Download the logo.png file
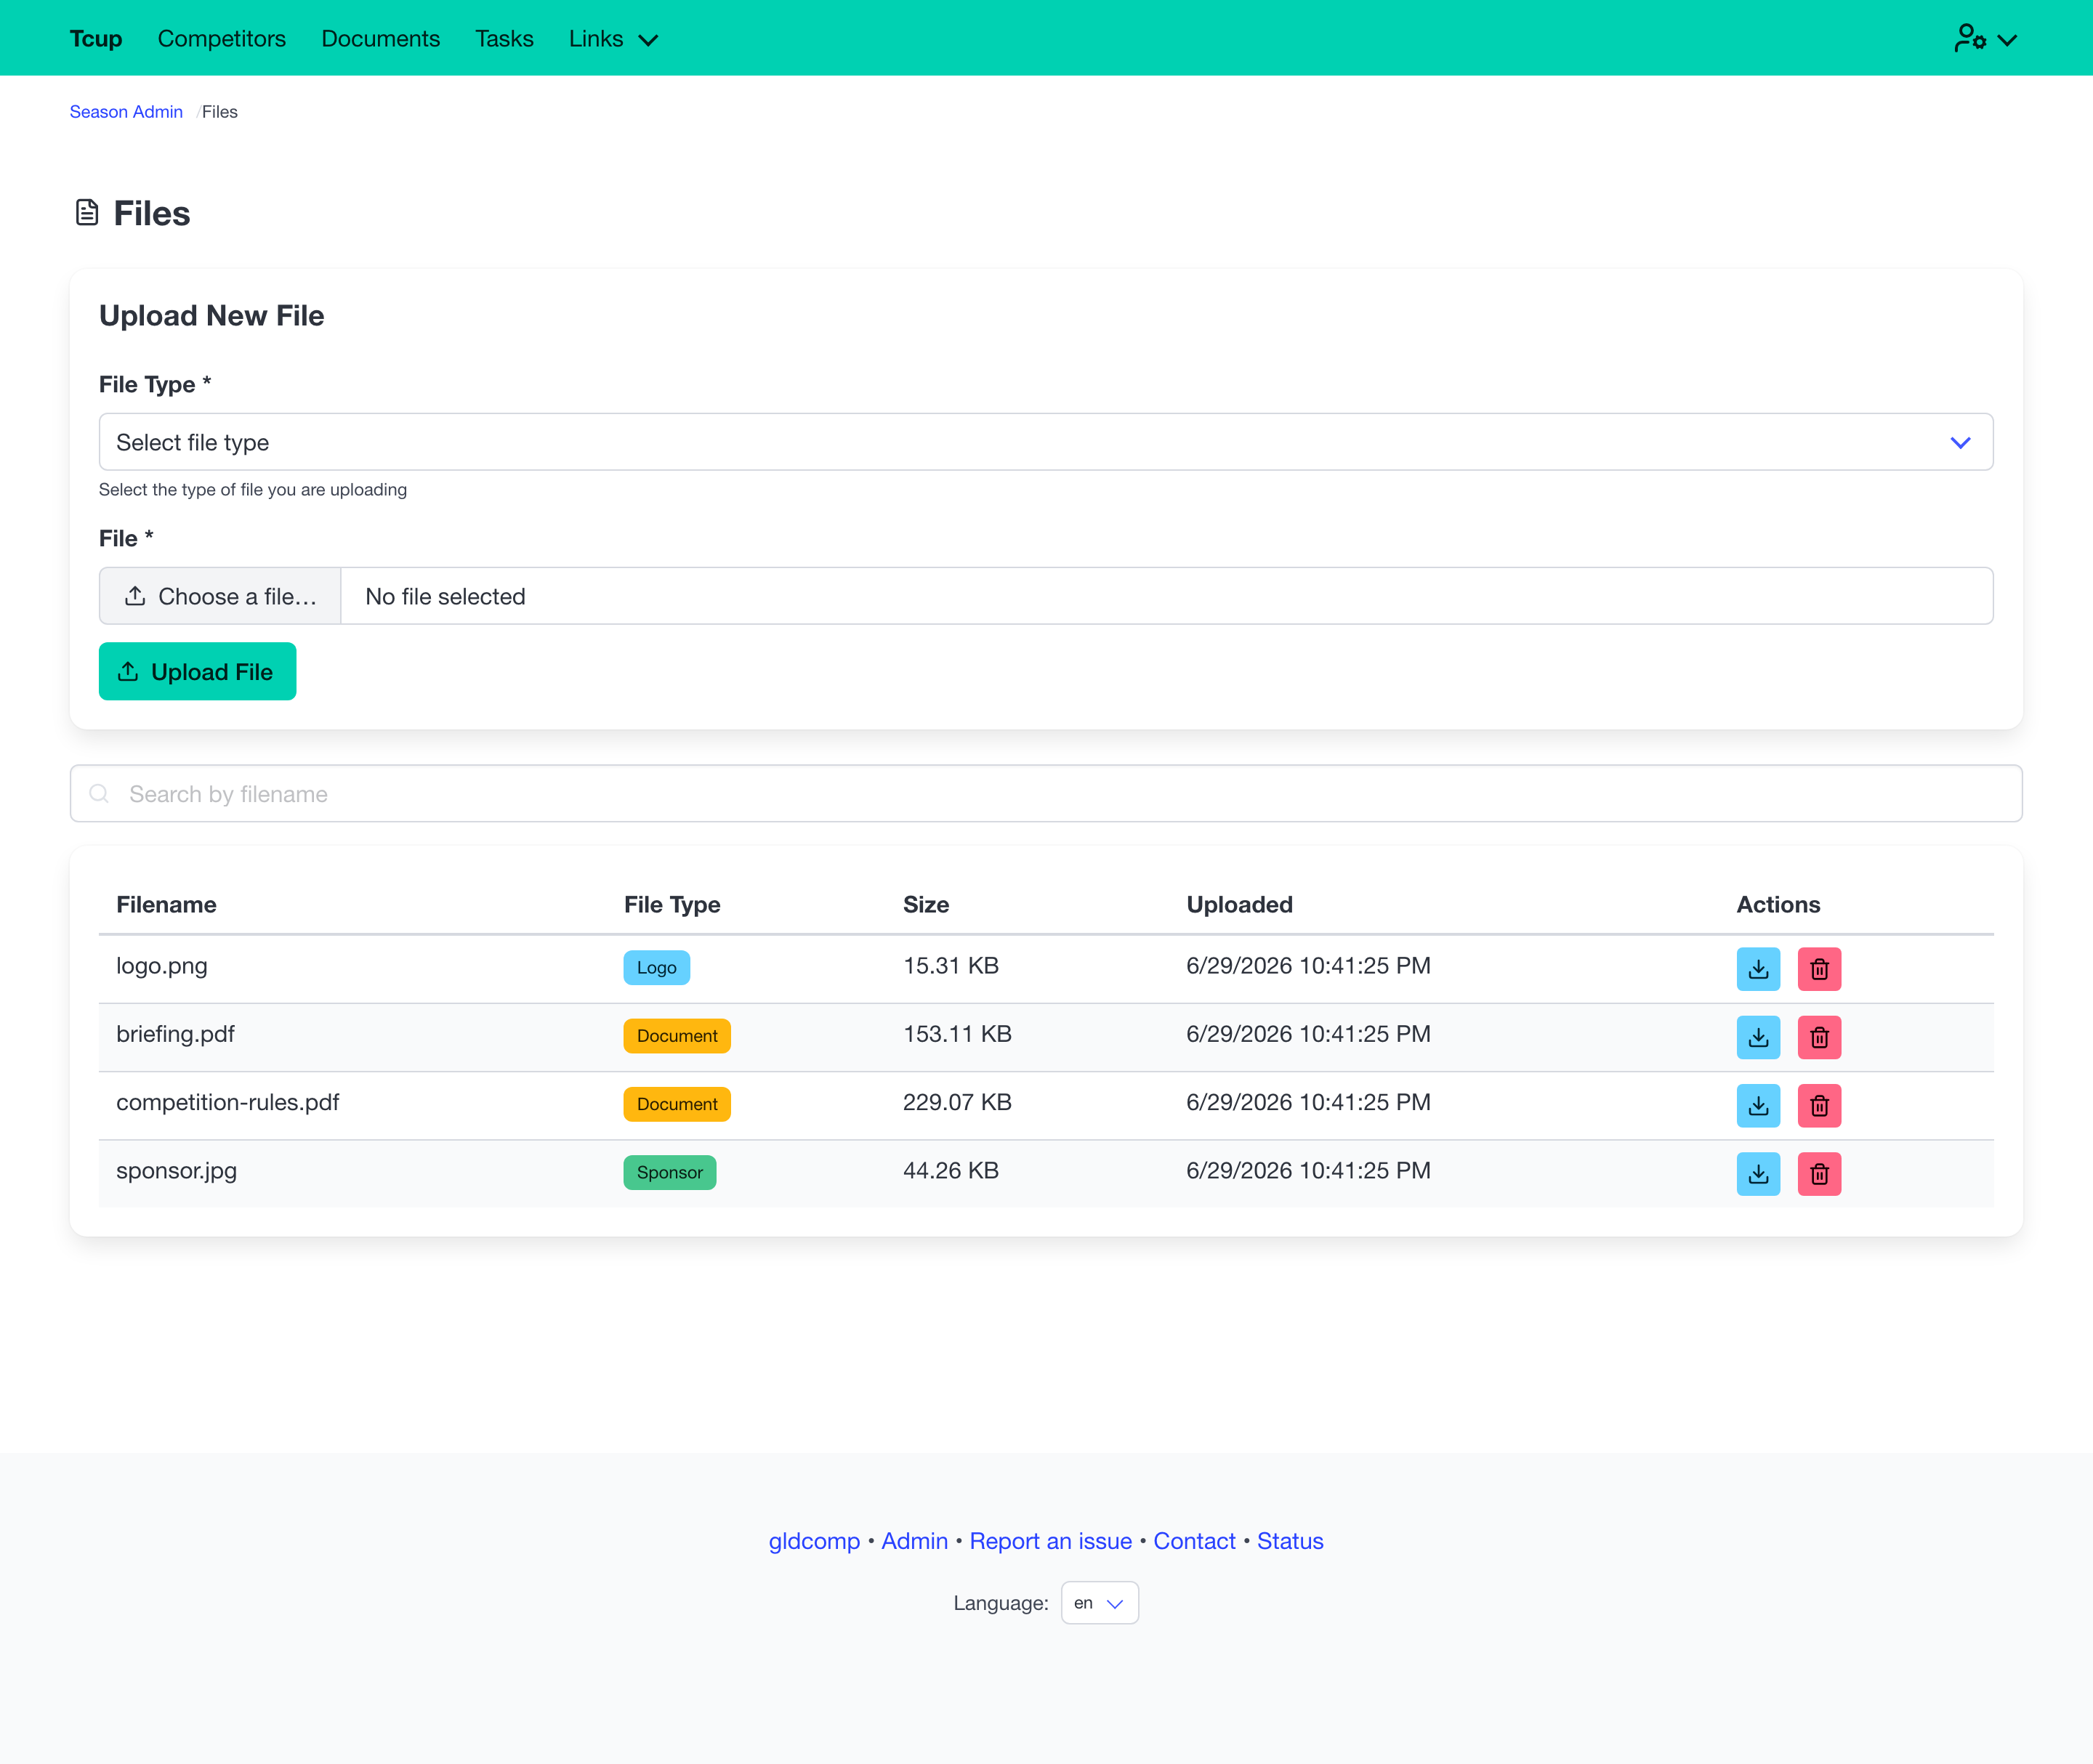2093x1764 pixels. [x=1758, y=969]
